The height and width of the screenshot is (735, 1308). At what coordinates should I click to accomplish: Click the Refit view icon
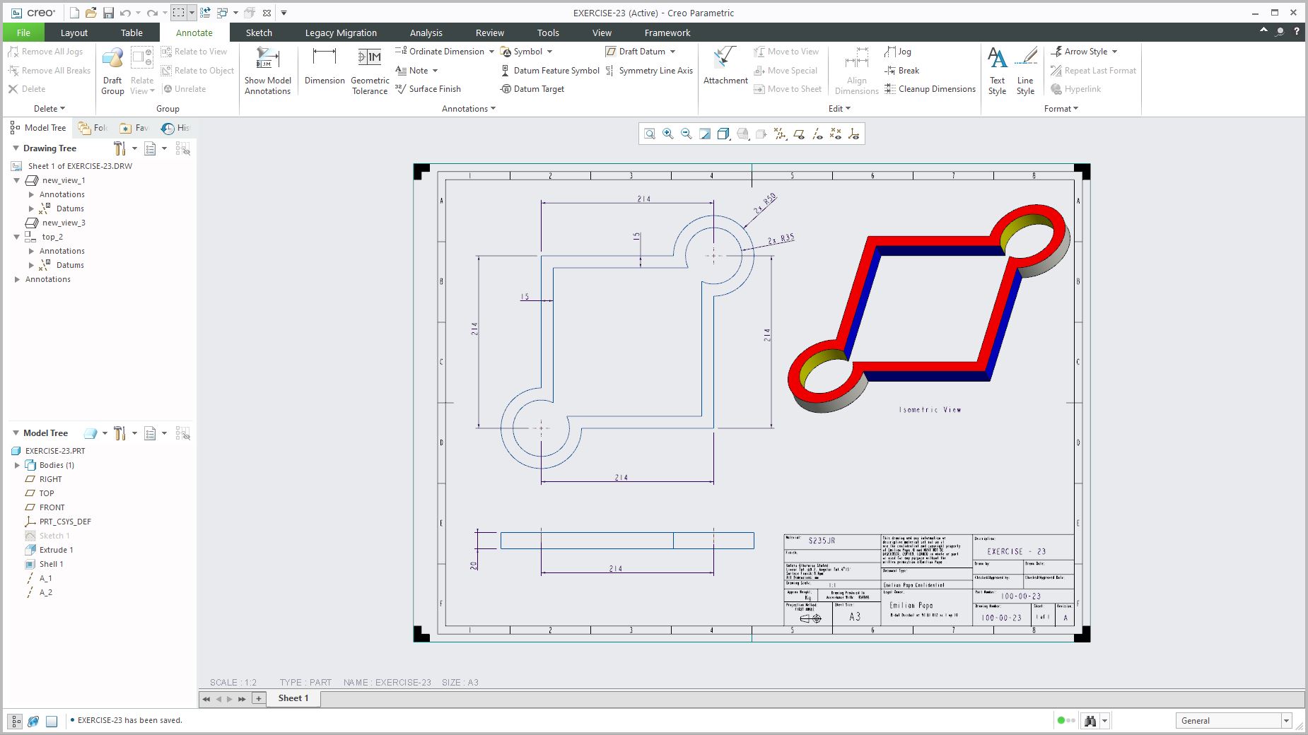tap(649, 134)
